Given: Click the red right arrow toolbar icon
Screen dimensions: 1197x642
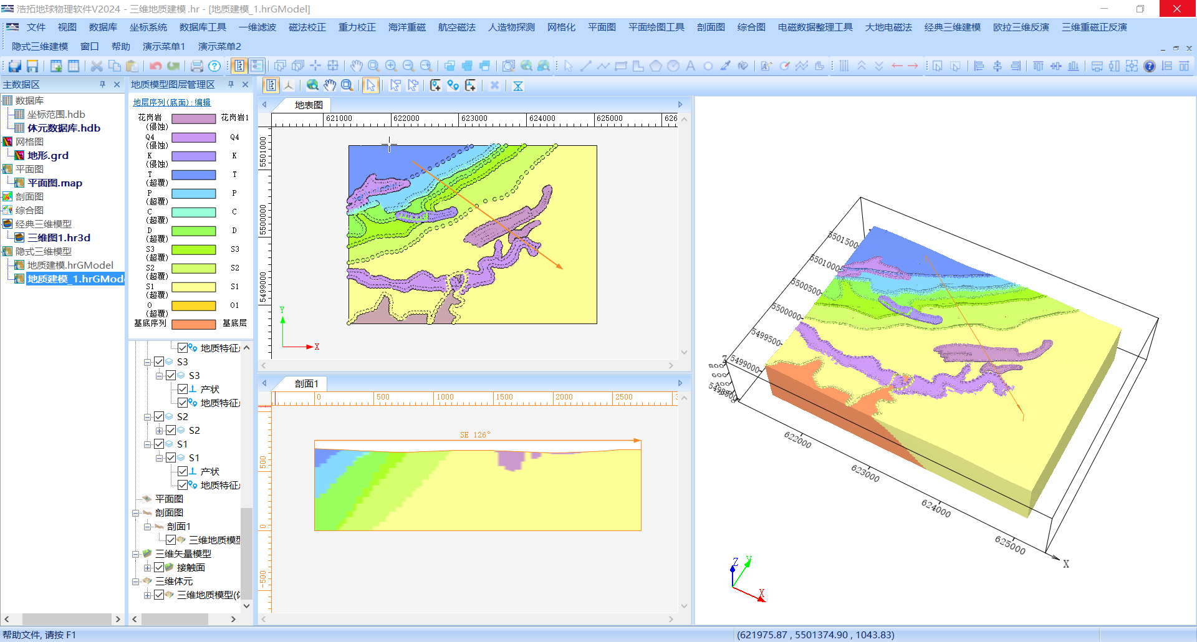Looking at the screenshot, I should (913, 66).
